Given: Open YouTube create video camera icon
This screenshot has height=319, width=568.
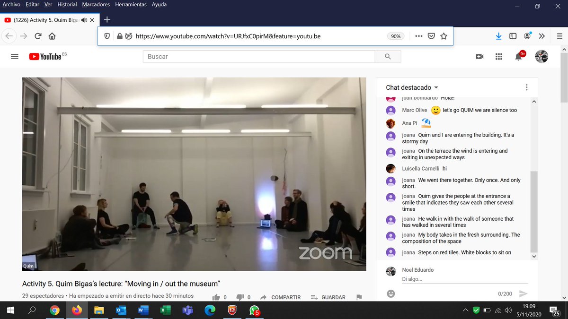Looking at the screenshot, I should click(x=479, y=57).
